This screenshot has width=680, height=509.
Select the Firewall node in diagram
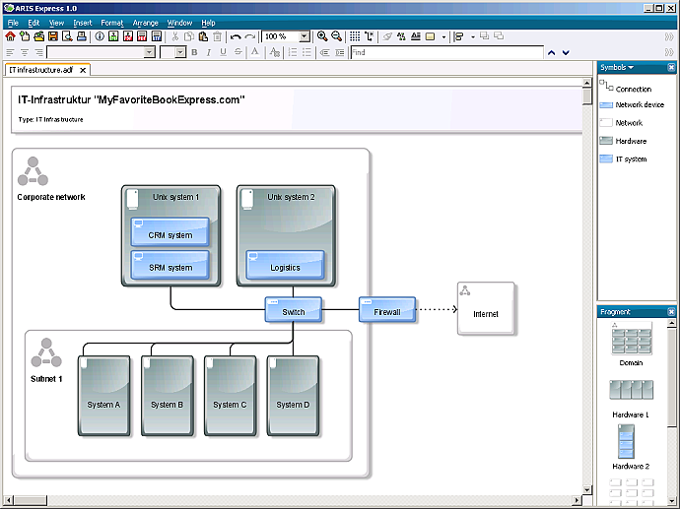[x=387, y=310]
